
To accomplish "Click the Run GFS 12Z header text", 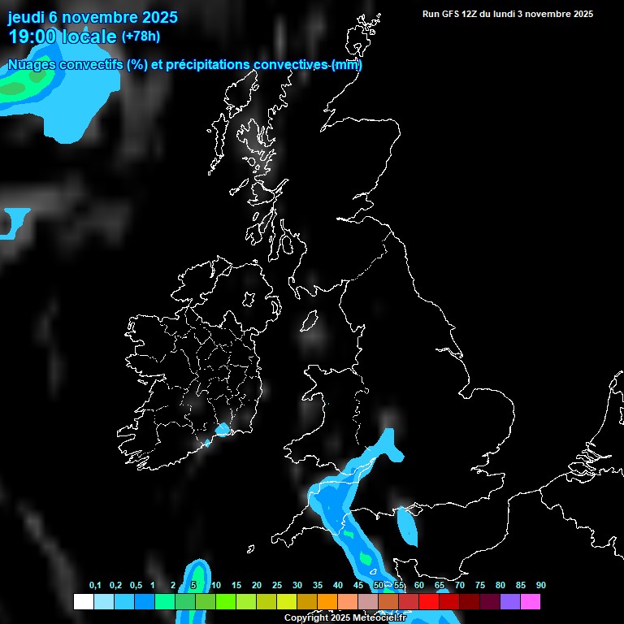I will pyautogui.click(x=507, y=14).
